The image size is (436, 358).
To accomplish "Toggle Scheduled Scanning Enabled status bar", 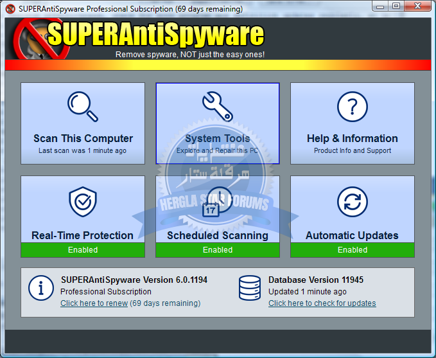I will (218, 250).
